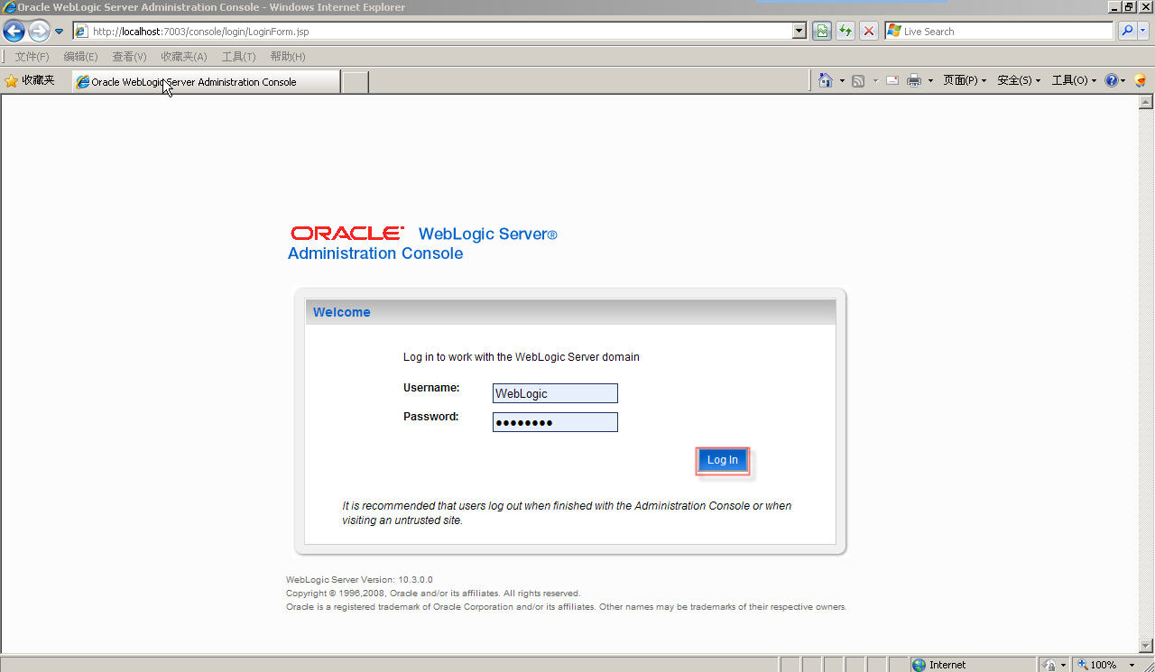Viewport: 1155px width, 672px height.
Task: Open the 收藏夹(A) menu
Action: [184, 56]
